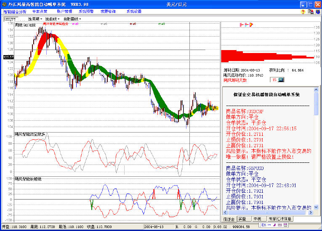Click the 开仓时间:2004-09-17 22:48:01 line

tap(261, 186)
